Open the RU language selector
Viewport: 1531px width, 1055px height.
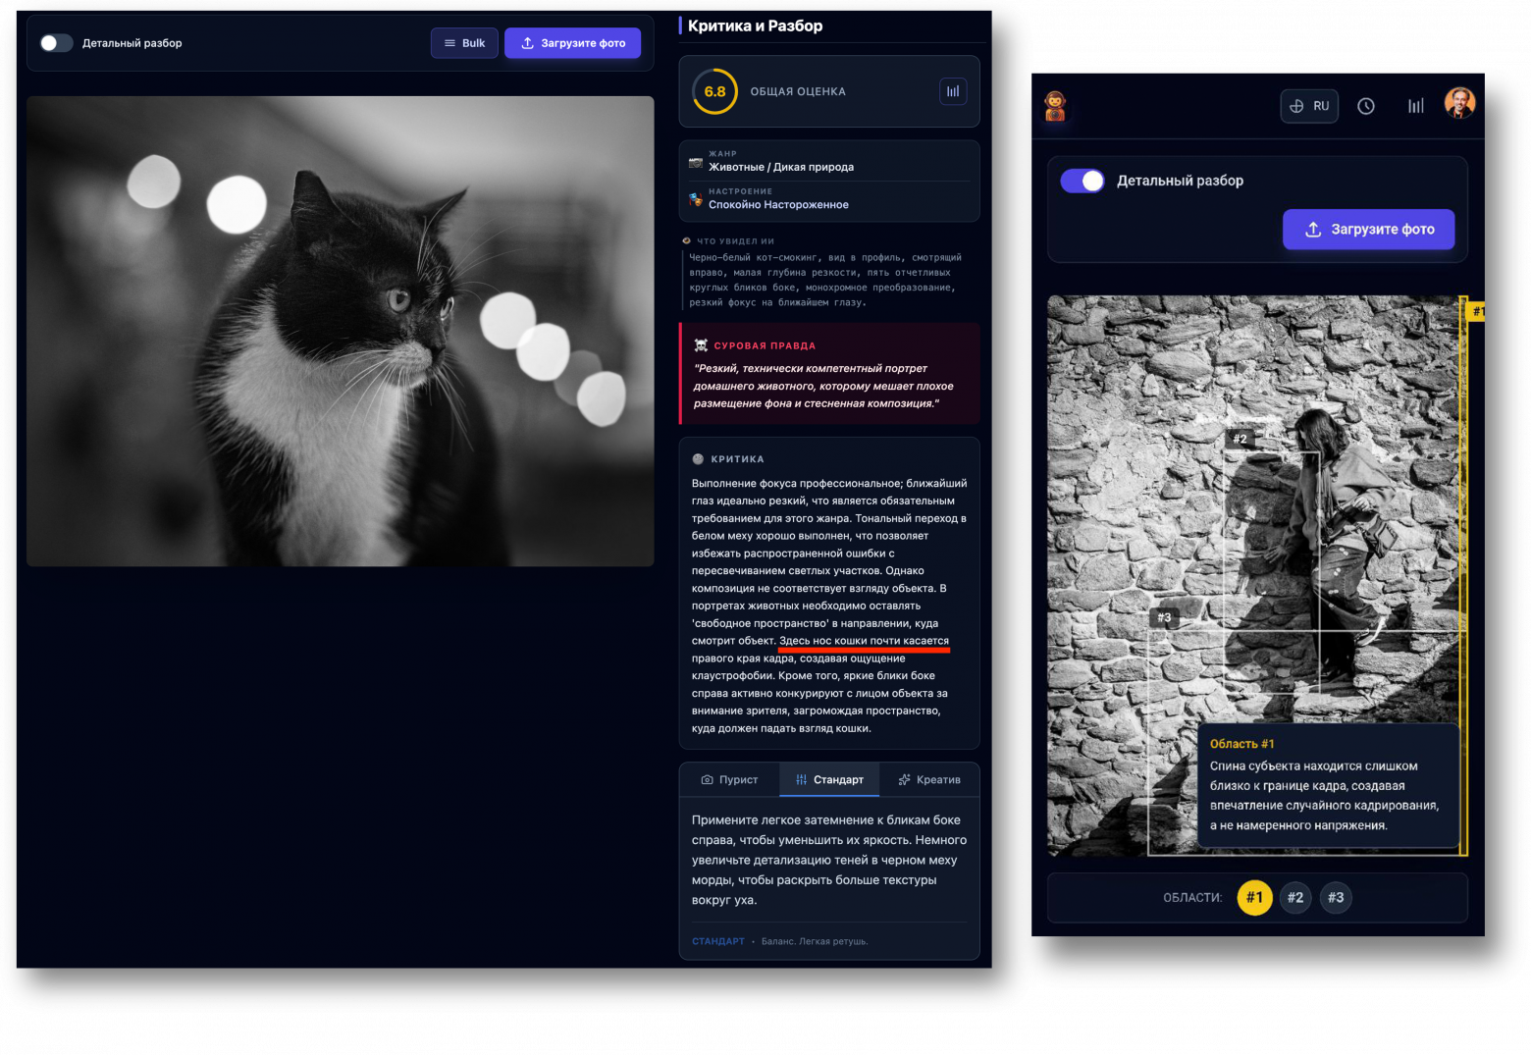1309,106
